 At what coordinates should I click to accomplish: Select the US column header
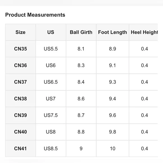tap(51, 32)
